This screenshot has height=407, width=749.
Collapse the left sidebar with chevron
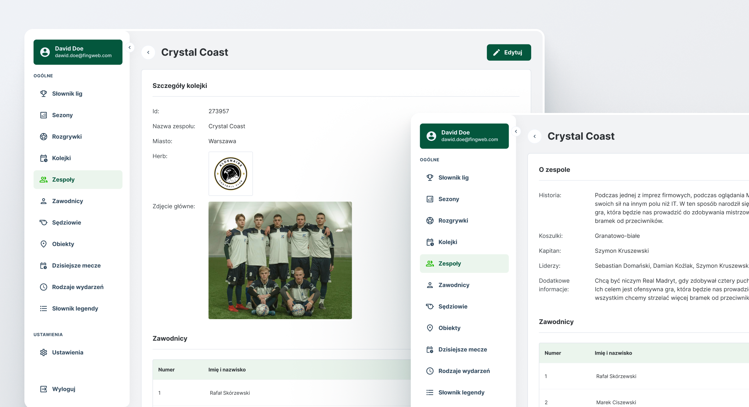point(130,47)
